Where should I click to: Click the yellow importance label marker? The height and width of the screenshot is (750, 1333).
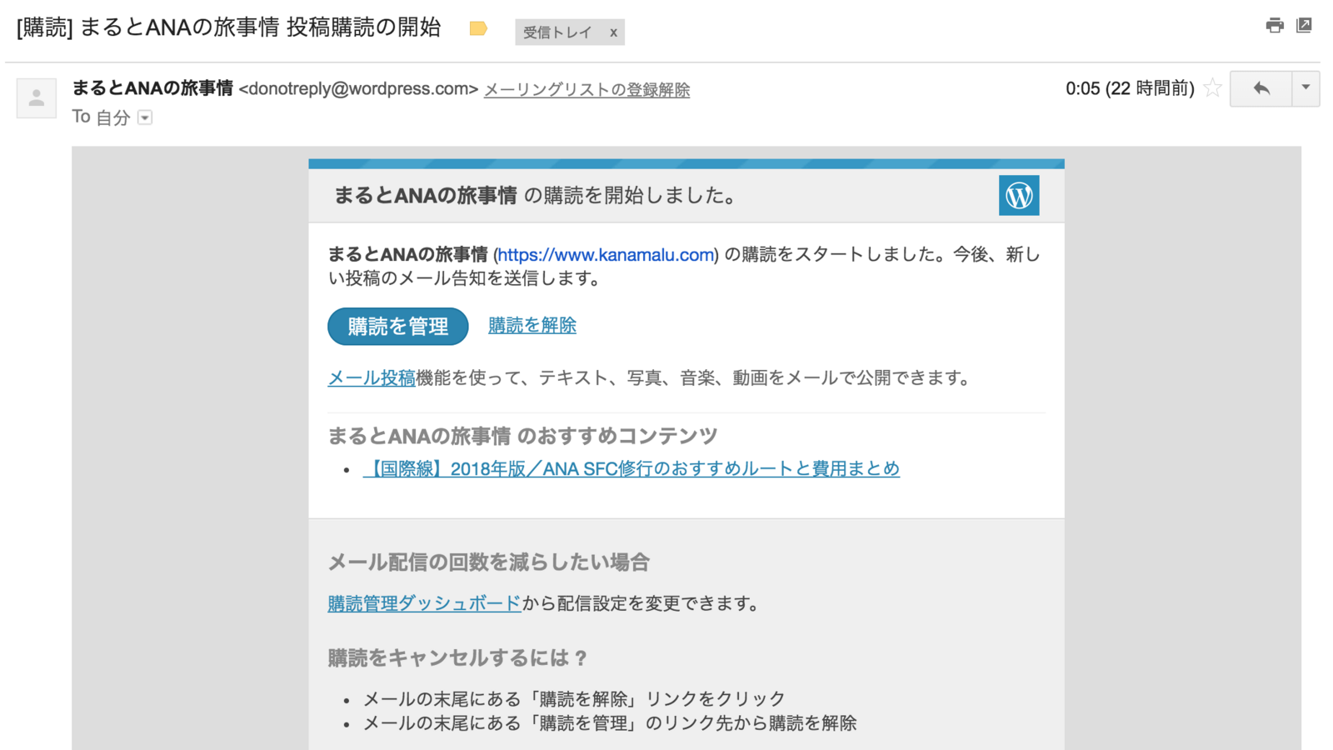[x=478, y=29]
